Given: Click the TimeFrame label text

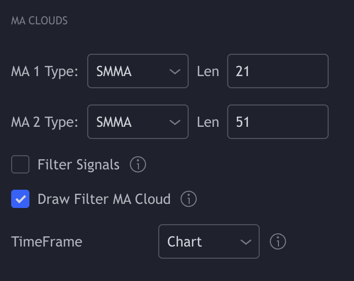Looking at the screenshot, I should [x=47, y=242].
